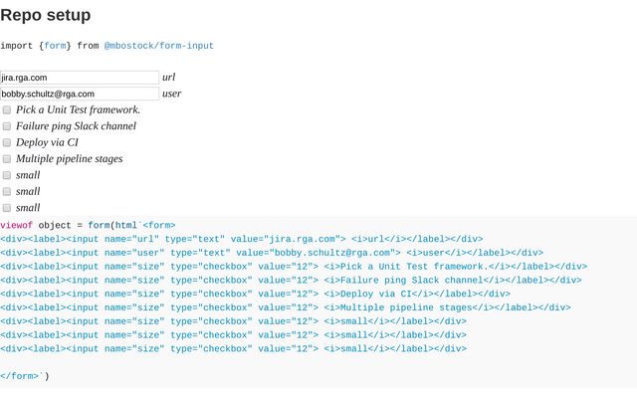This screenshot has height=398, width=637.
Task: Click code line for Multiple pipeline stages
Action: pos(286,307)
